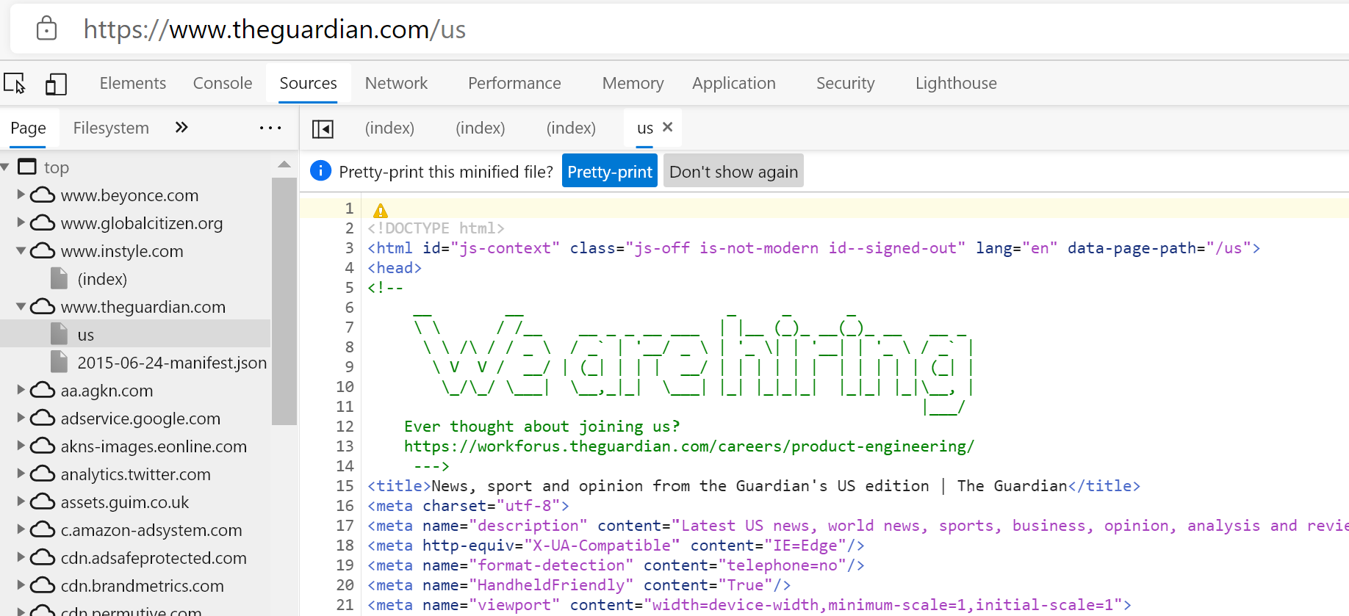
Task: Switch to the us file tab
Action: pos(645,128)
